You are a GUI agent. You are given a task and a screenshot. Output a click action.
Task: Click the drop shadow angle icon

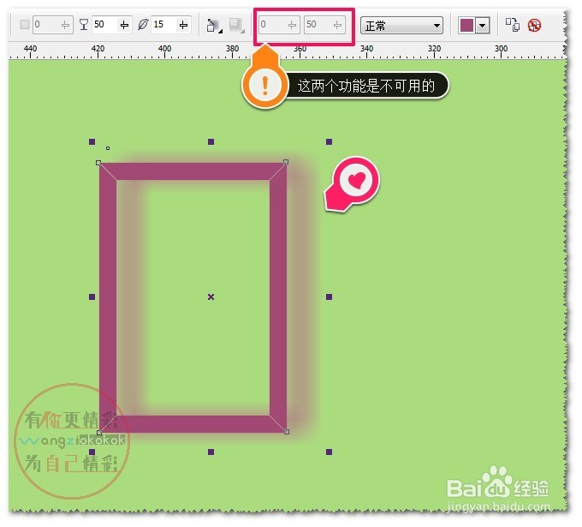point(25,25)
